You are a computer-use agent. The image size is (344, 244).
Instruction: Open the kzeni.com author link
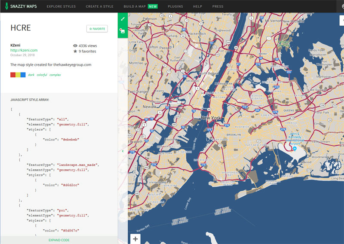[x=24, y=50]
